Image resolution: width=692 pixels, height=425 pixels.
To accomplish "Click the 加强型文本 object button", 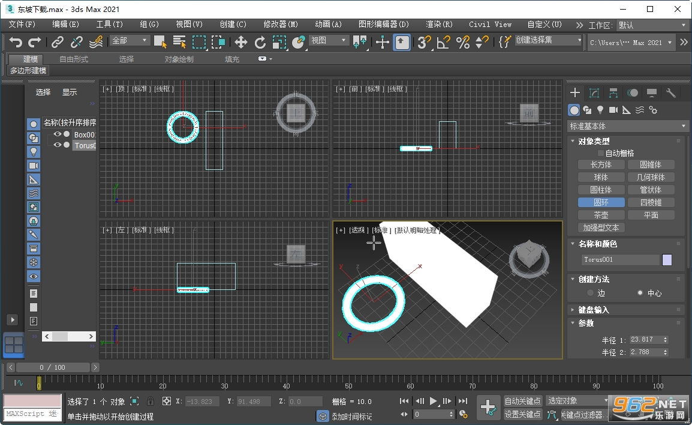I will tap(601, 228).
